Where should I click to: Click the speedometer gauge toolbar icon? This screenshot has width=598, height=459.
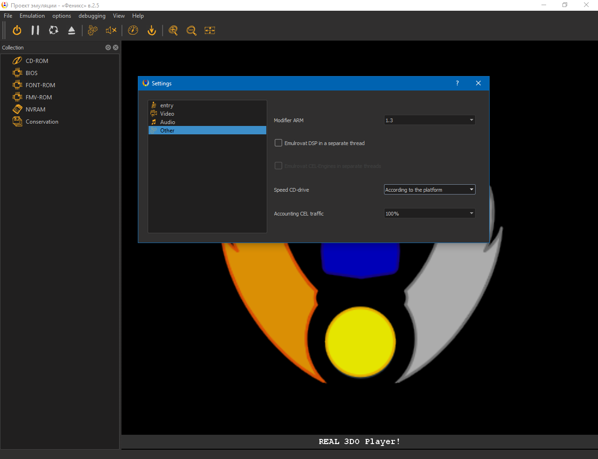click(x=133, y=30)
